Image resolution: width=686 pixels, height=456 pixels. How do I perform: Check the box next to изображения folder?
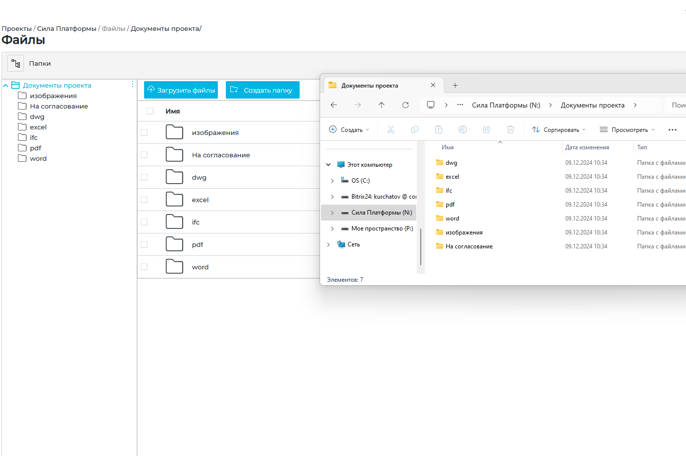[x=144, y=132]
